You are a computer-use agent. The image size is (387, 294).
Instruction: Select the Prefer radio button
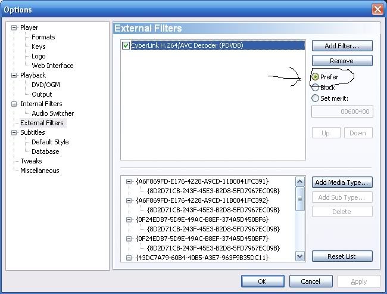[315, 77]
